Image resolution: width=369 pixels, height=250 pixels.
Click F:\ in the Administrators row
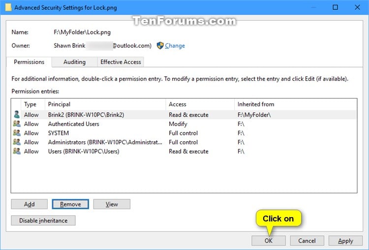241,142
